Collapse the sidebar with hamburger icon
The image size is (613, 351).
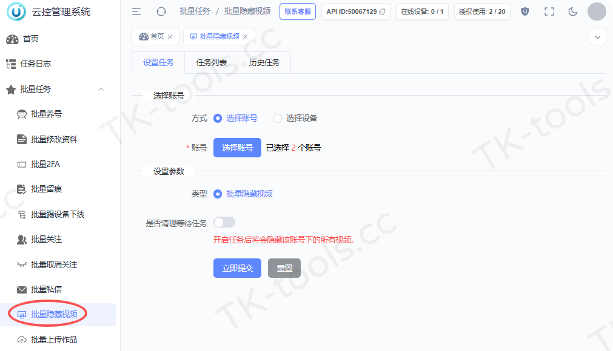(136, 11)
